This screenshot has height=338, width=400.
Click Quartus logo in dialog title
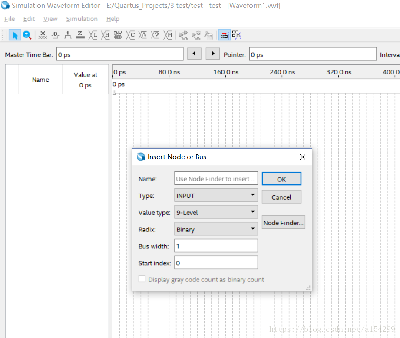pos(141,157)
